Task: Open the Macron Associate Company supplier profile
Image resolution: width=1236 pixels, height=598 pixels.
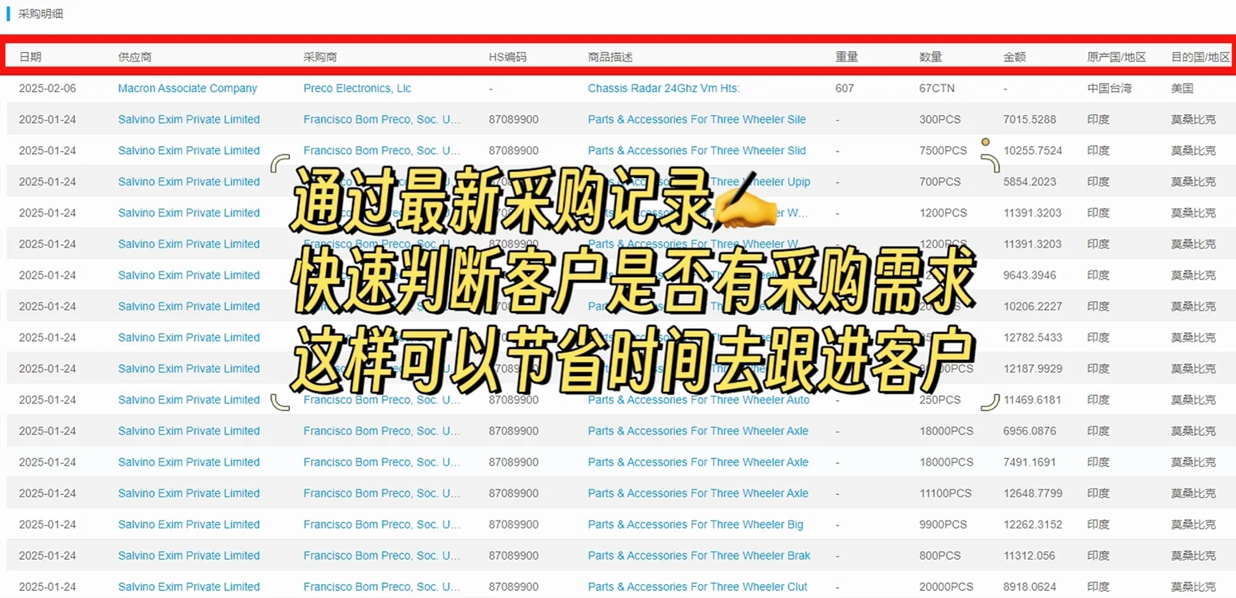Action: [x=187, y=89]
